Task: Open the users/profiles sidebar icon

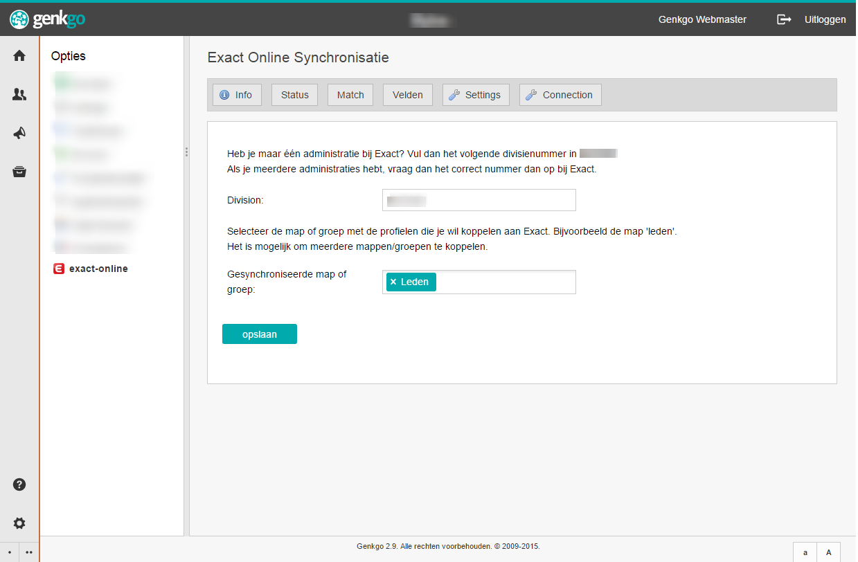Action: pyautogui.click(x=19, y=95)
